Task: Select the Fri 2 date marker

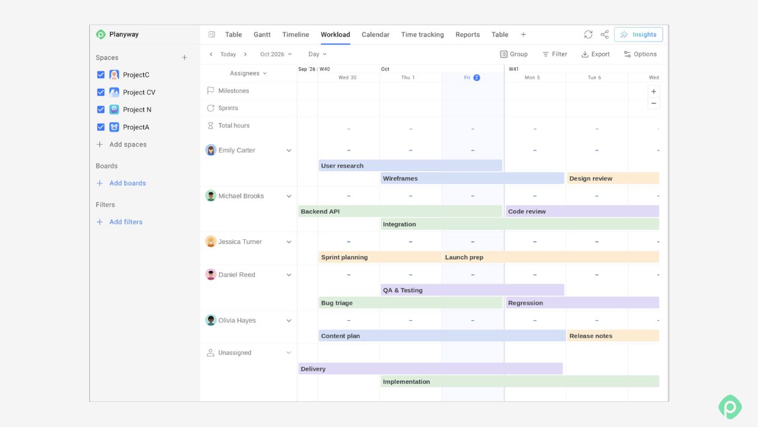Action: pyautogui.click(x=473, y=77)
